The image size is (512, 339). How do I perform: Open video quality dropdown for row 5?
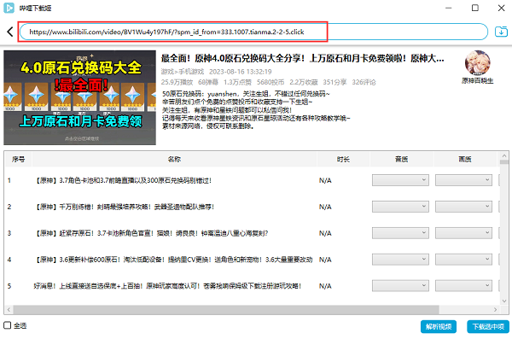click(463, 286)
